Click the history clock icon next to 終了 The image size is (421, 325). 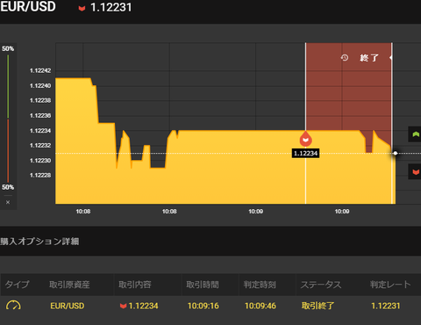click(x=345, y=58)
